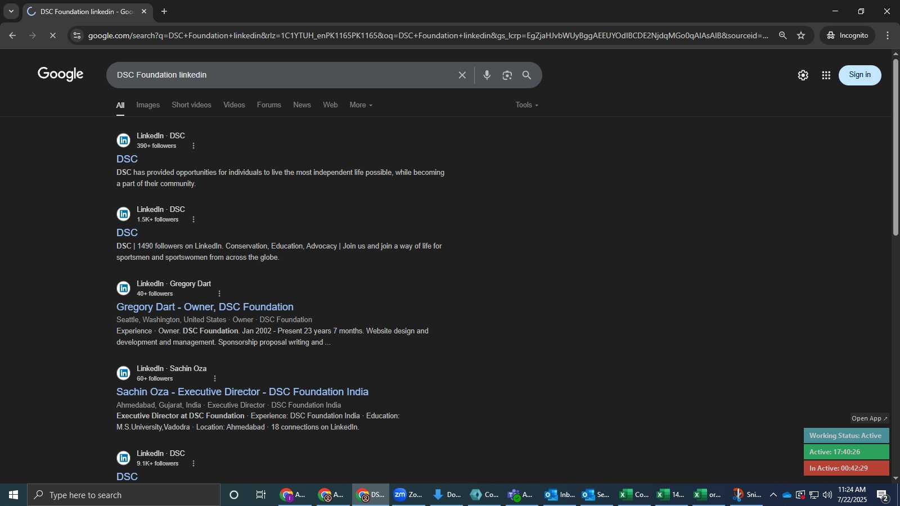Screen dimensions: 900x506
Task: Open DSC link with 390+ followers
Action: click(x=127, y=159)
